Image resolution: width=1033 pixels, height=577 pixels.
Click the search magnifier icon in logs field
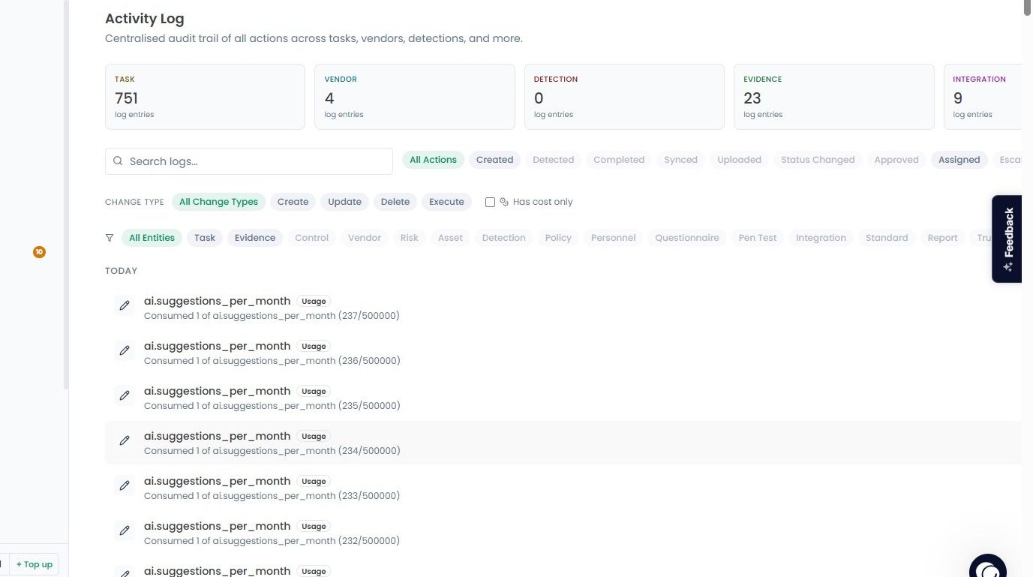coord(118,161)
